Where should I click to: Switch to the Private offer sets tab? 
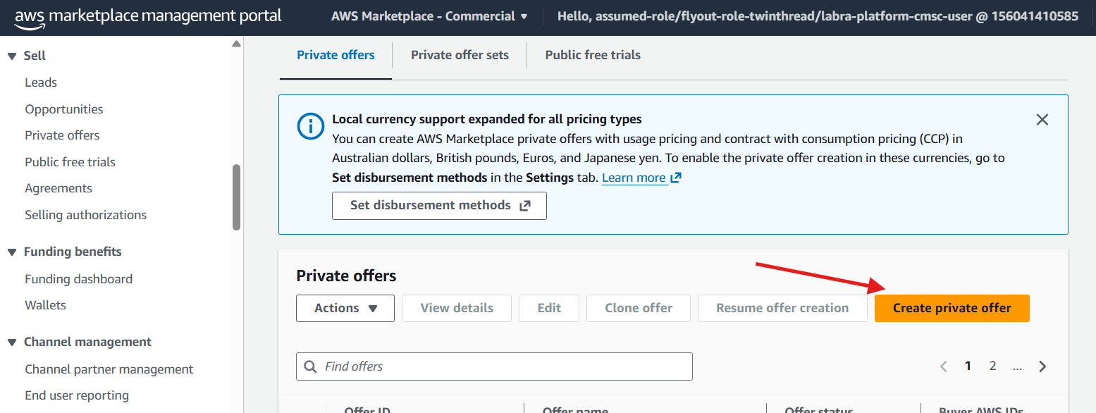[460, 55]
